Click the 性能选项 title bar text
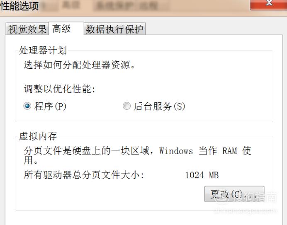This screenshot has width=287, height=225. [x=19, y=6]
